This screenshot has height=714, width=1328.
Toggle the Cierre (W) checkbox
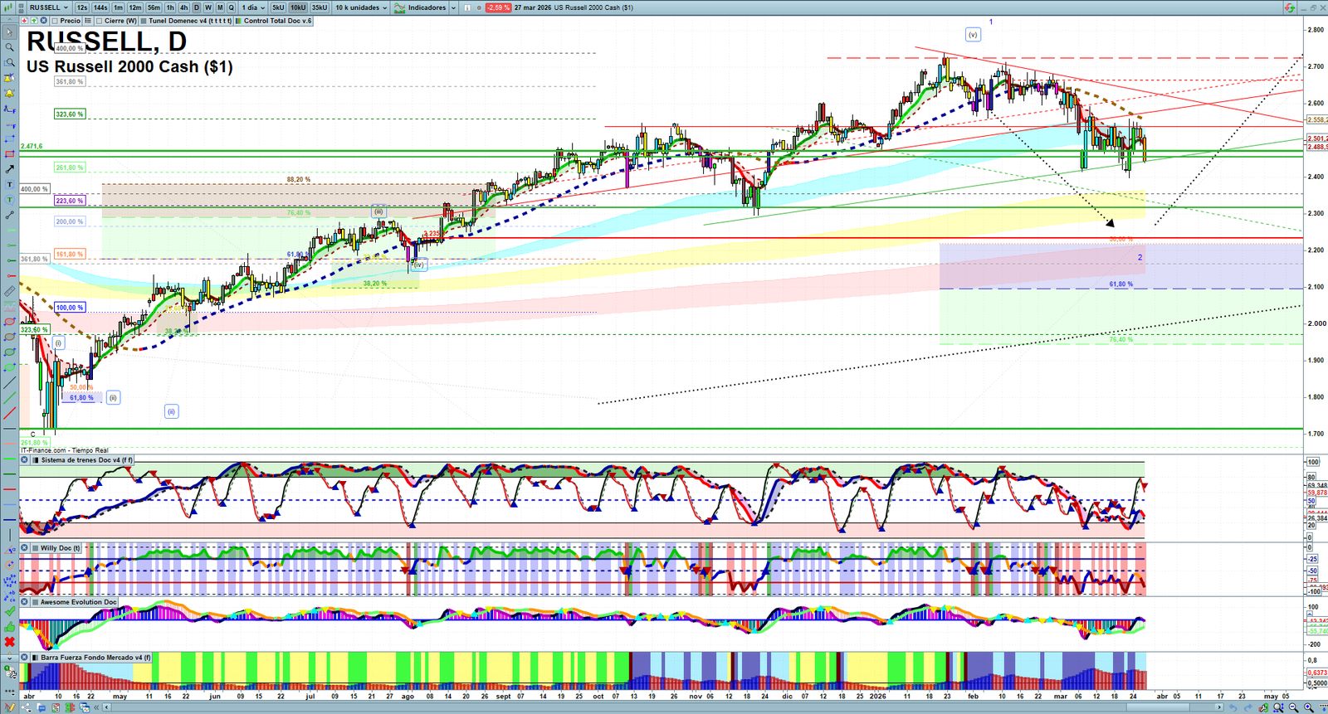(100, 21)
